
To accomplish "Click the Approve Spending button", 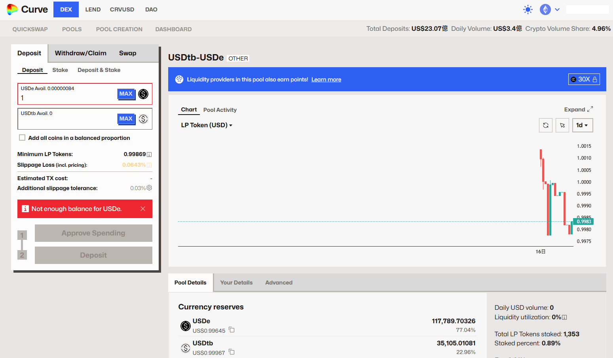I will [x=93, y=233].
